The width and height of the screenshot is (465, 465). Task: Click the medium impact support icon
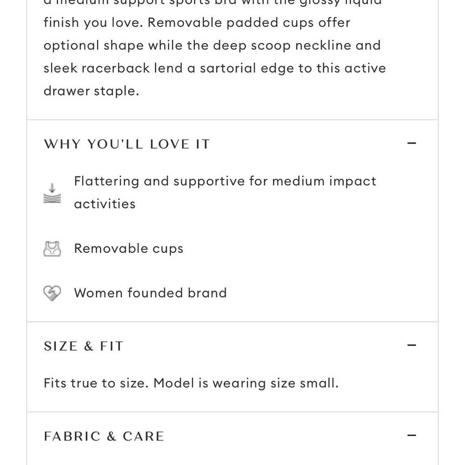click(x=52, y=193)
